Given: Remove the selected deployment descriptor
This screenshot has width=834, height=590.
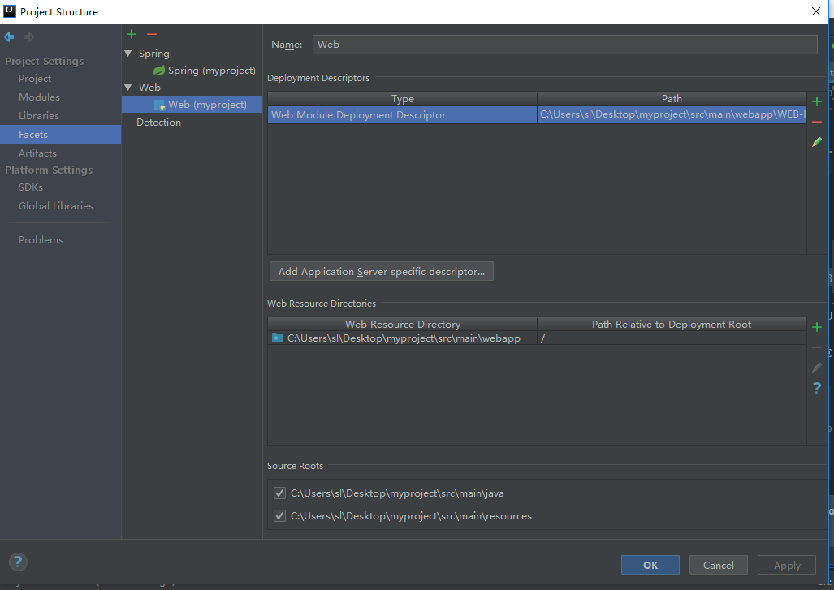Looking at the screenshot, I should point(817,123).
